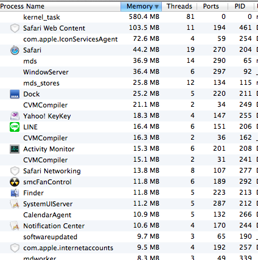Click the Finder face icon
Viewport: 258px width, 260px height.
point(15,193)
